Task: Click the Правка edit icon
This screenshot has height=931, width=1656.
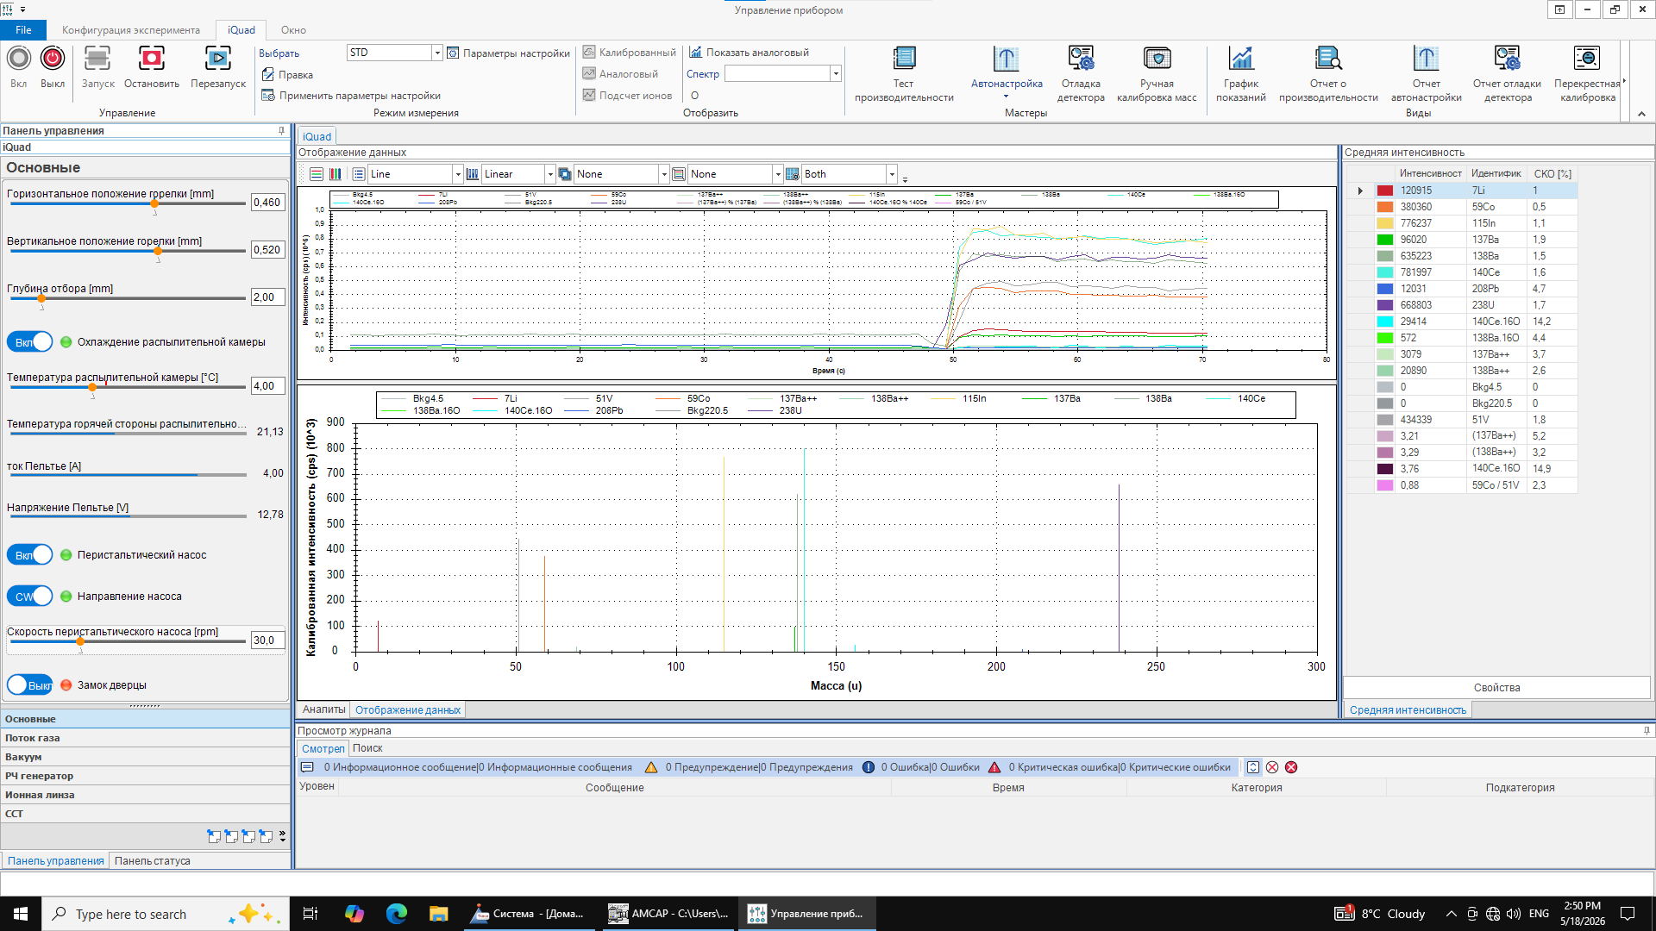Action: (268, 75)
